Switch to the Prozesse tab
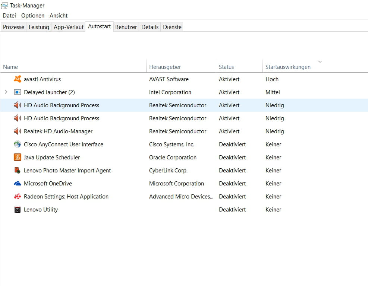This screenshot has width=368, height=286. (x=13, y=27)
